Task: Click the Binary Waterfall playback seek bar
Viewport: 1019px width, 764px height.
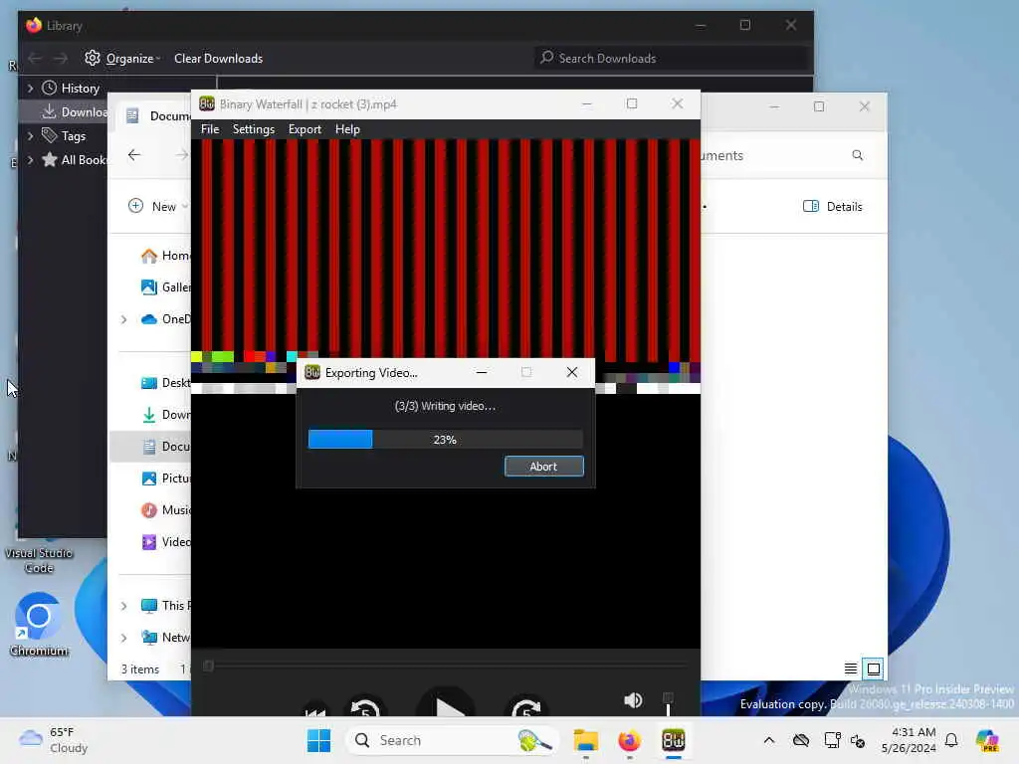Action: [x=446, y=666]
